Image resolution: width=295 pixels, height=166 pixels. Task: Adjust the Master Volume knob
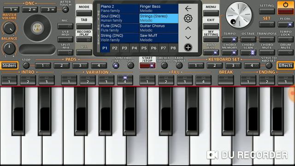[x=9, y=28]
